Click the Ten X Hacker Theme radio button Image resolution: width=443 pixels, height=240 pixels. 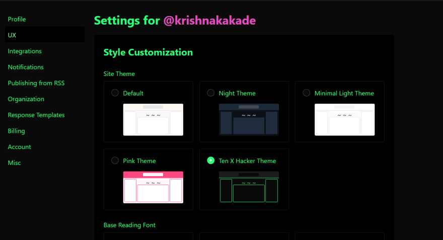tap(211, 161)
